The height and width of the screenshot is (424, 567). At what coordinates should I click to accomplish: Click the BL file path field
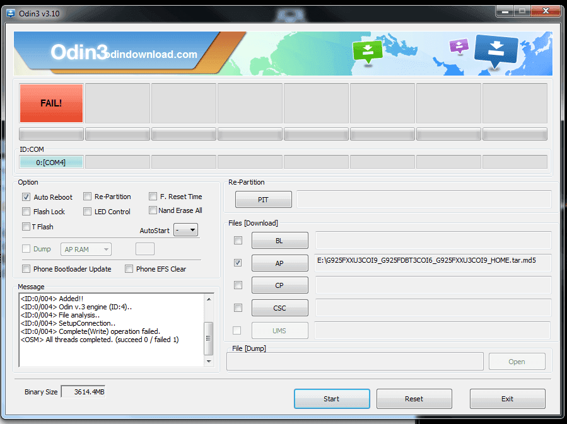tap(433, 240)
